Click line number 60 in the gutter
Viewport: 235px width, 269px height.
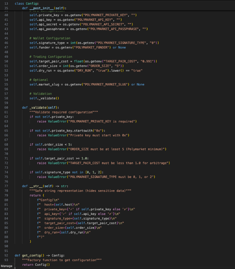click(6, 108)
